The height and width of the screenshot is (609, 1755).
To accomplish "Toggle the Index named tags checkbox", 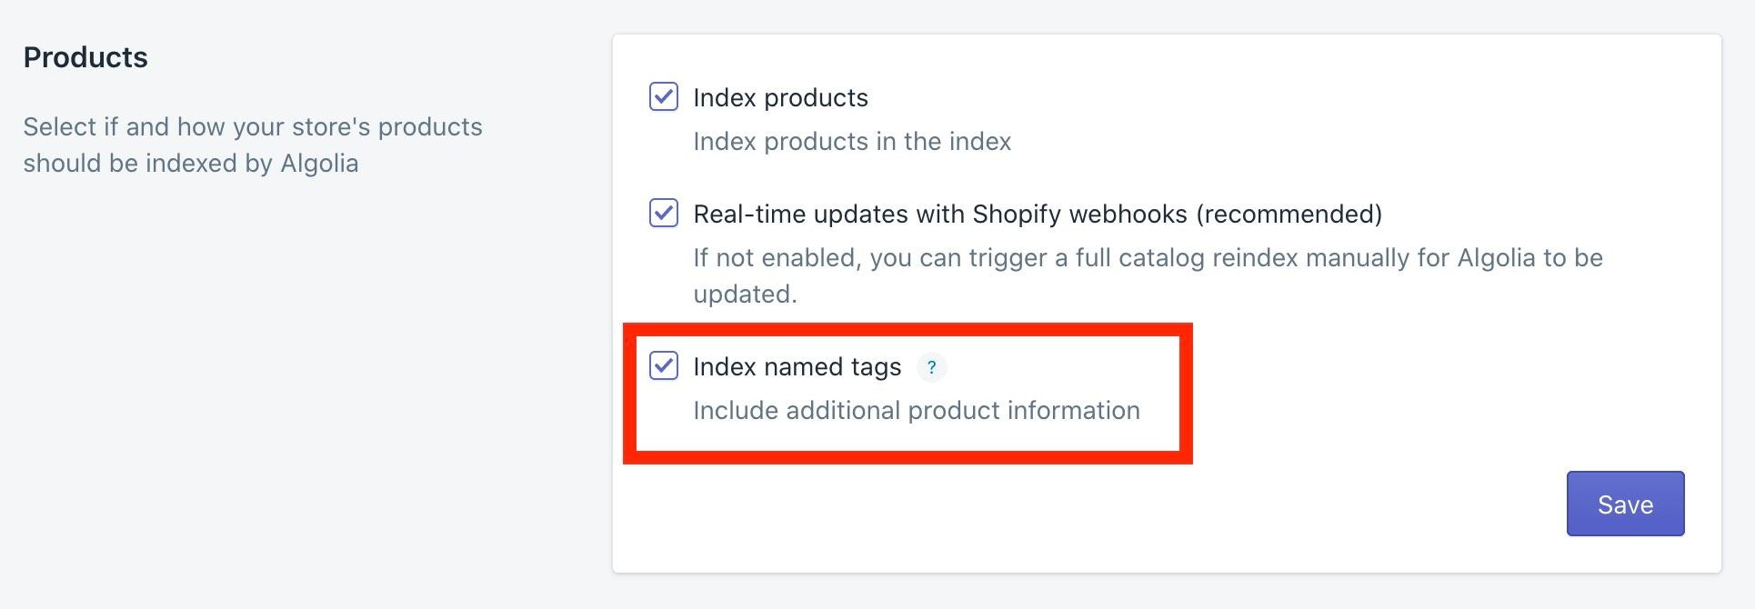I will [663, 366].
